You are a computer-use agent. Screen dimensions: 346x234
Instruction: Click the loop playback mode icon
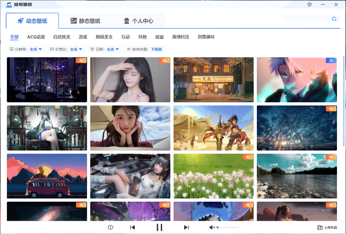pos(111,227)
